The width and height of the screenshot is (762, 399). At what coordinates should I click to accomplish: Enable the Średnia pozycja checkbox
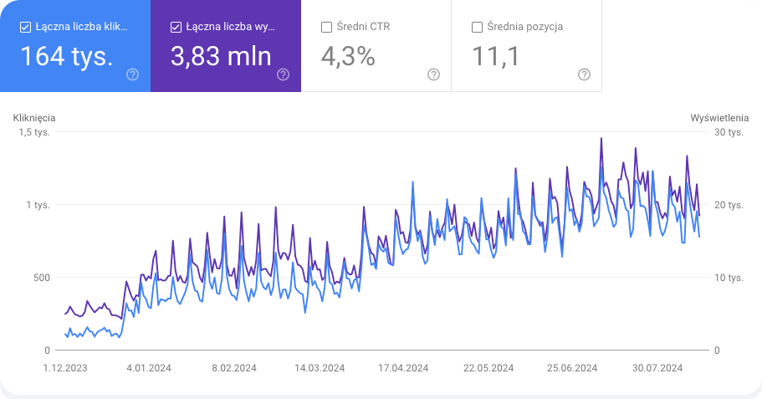pyautogui.click(x=477, y=27)
